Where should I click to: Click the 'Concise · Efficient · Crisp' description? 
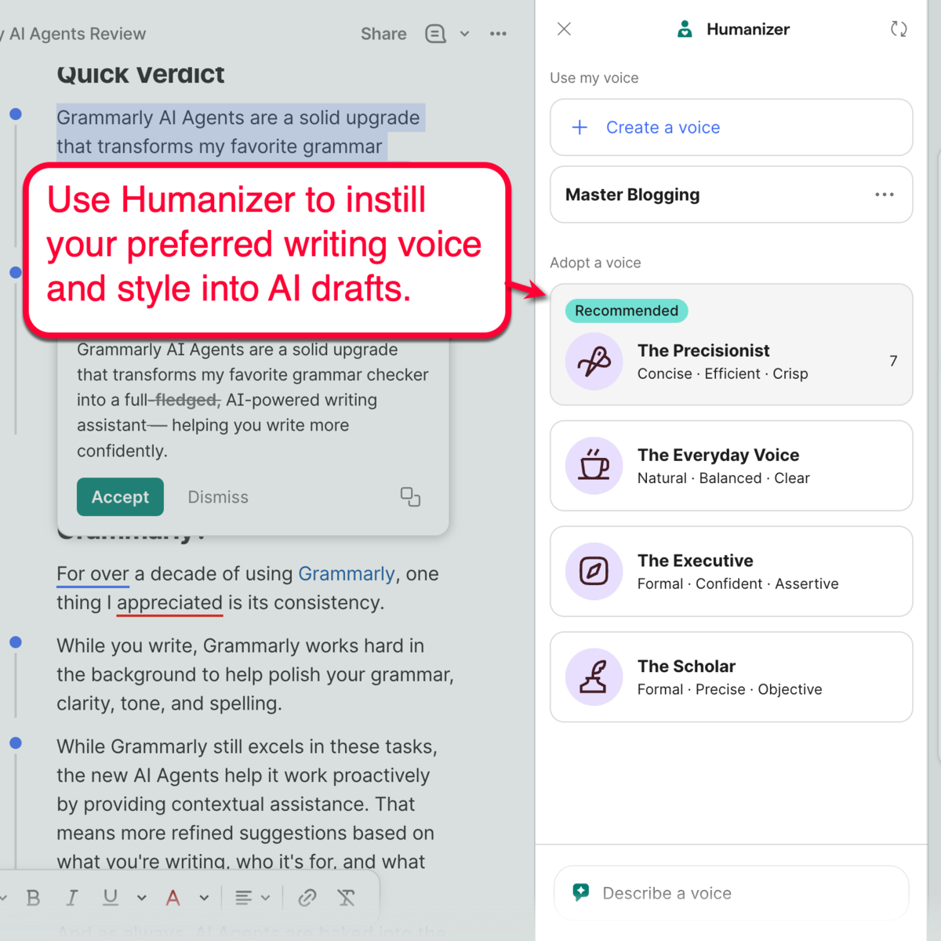[x=722, y=374]
